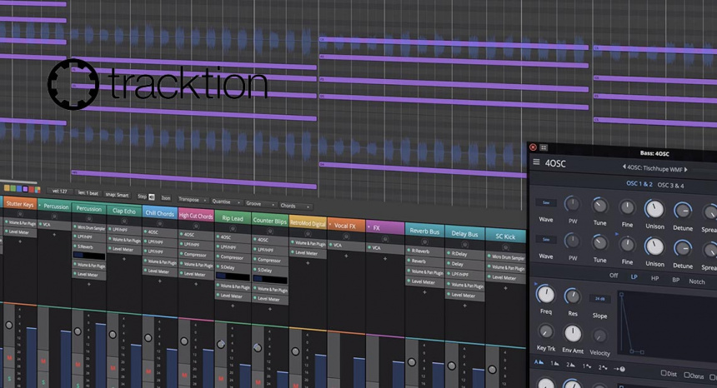Image resolution: width=717 pixels, height=388 pixels.
Task: Set filter type to HP
Action: click(x=654, y=278)
